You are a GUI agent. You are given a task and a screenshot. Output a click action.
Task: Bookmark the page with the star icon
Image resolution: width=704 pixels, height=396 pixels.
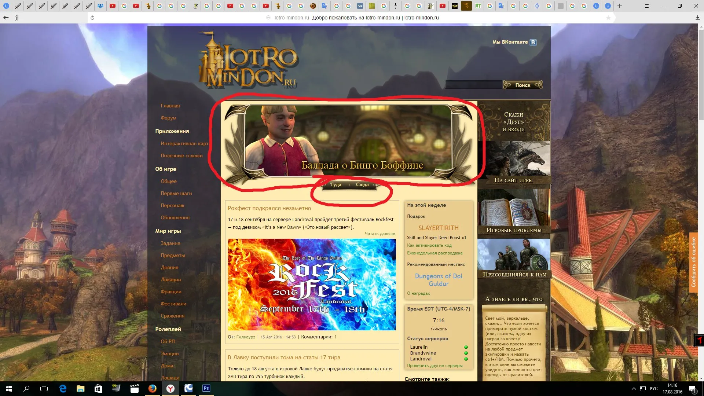(608, 18)
